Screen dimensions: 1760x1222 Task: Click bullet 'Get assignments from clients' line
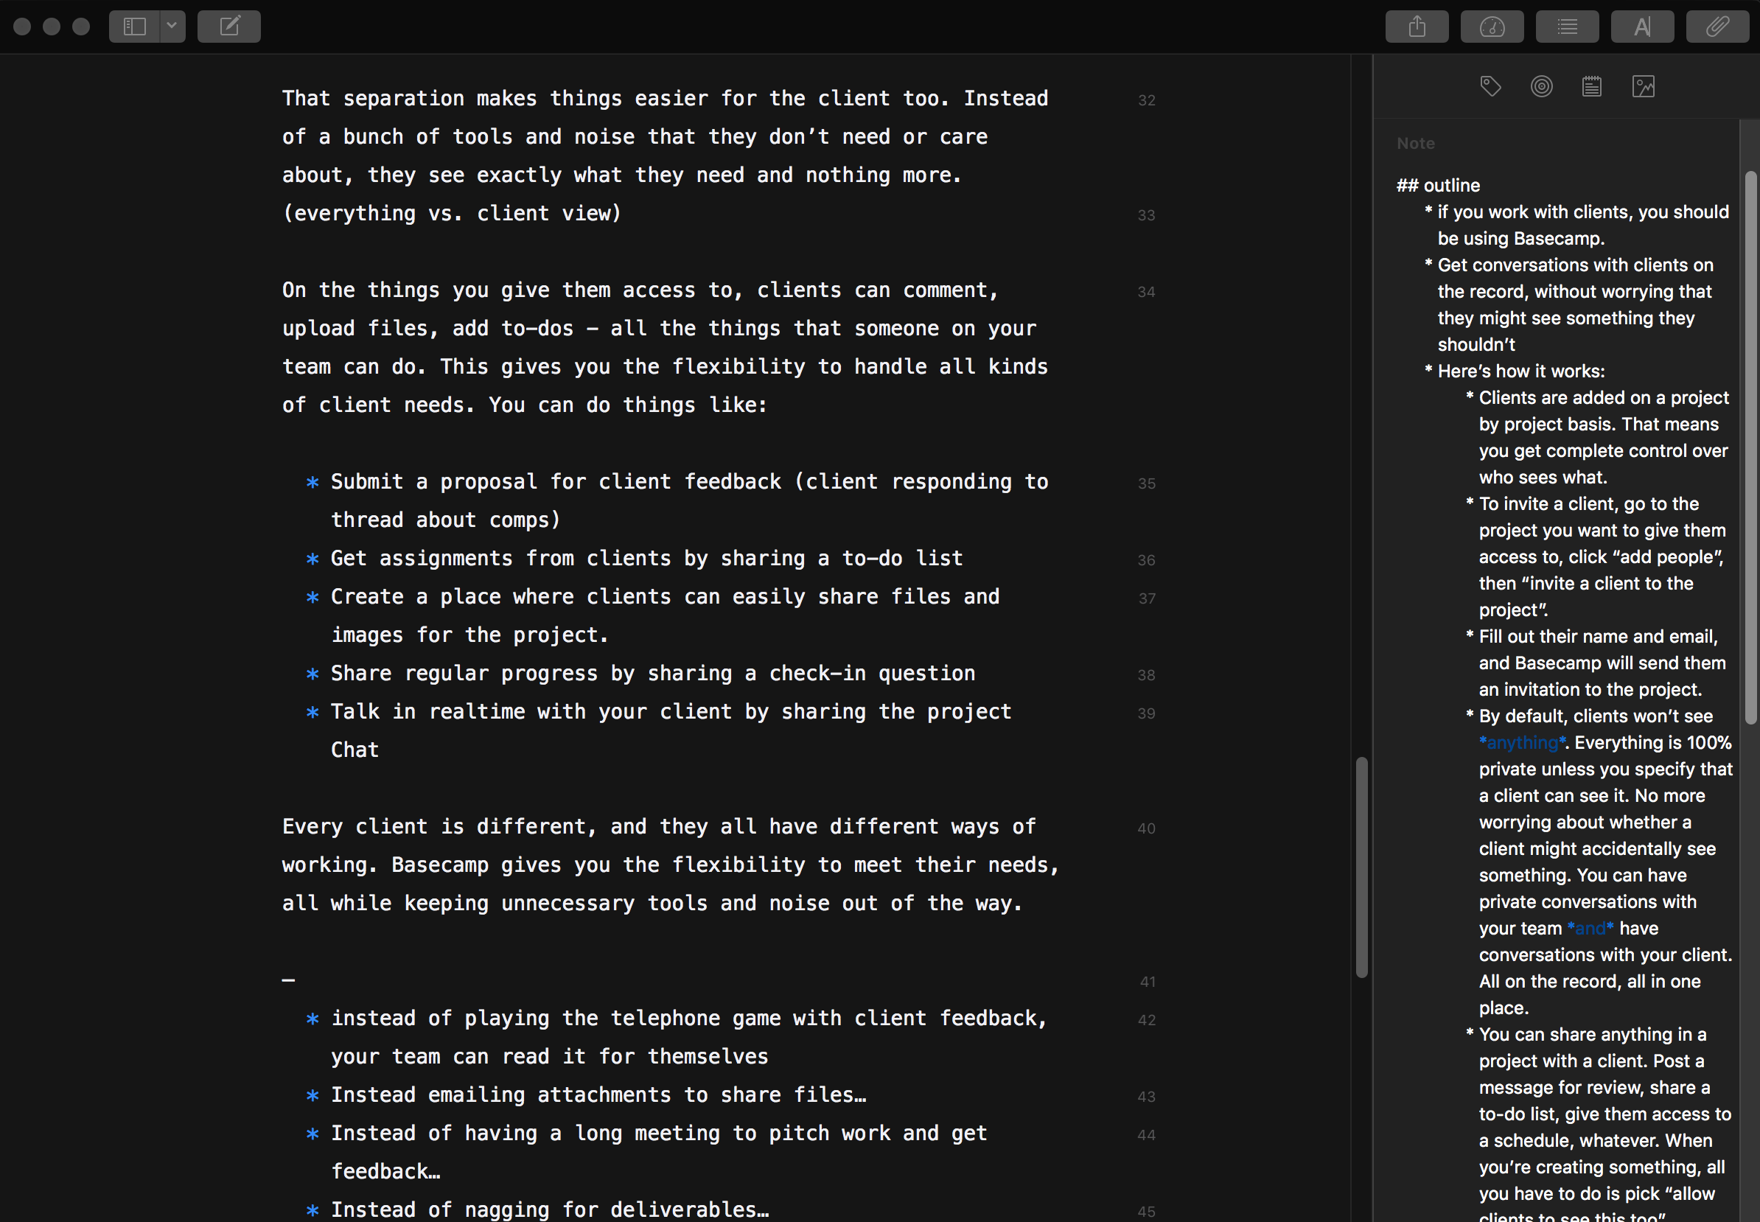647,557
